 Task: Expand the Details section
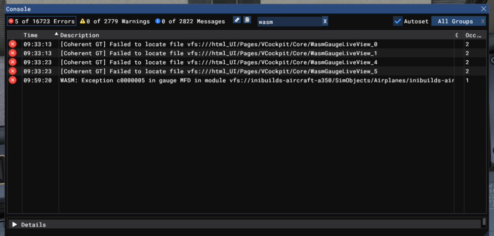click(15, 225)
